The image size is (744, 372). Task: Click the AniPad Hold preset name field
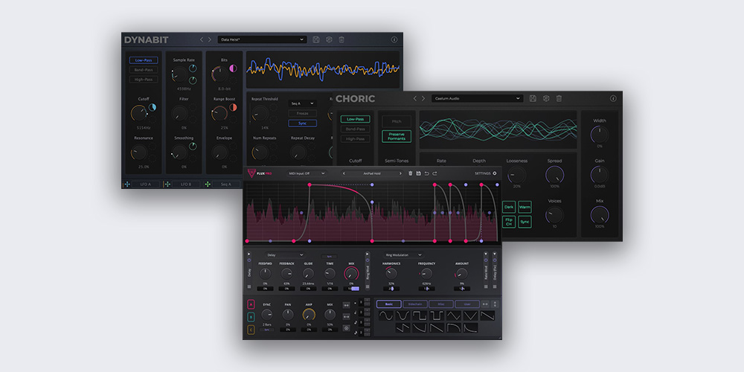coord(372,173)
